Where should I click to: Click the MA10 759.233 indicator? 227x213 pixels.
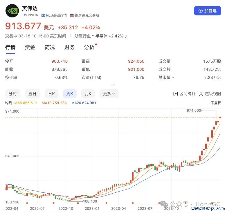click(x=54, y=103)
